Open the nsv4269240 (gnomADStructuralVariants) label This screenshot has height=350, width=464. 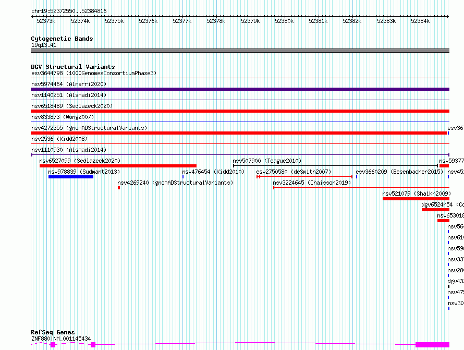tap(175, 183)
